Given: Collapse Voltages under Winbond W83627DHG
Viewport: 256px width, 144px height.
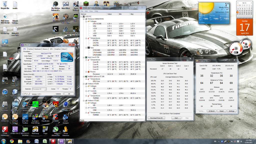Looking at the screenshot, I should pyautogui.click(x=86, y=21).
